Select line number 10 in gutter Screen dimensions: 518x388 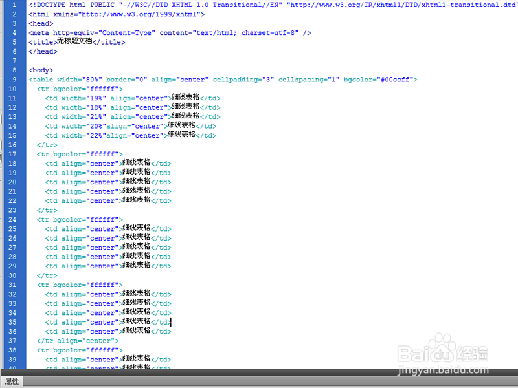12,89
